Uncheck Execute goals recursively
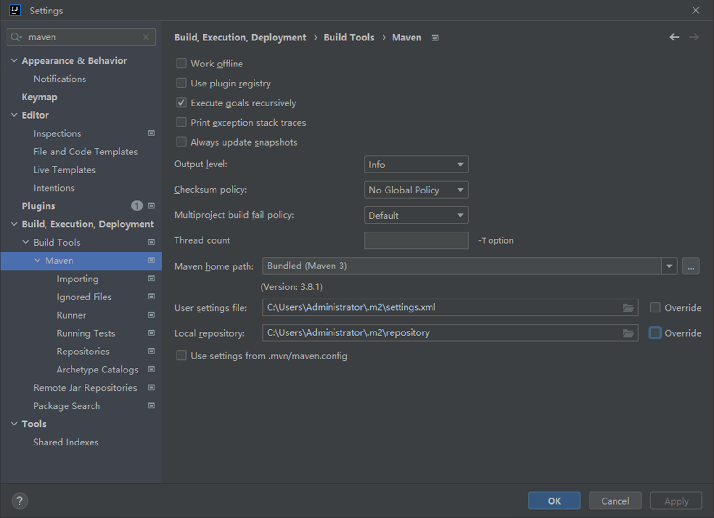The width and height of the screenshot is (714, 518). click(181, 103)
